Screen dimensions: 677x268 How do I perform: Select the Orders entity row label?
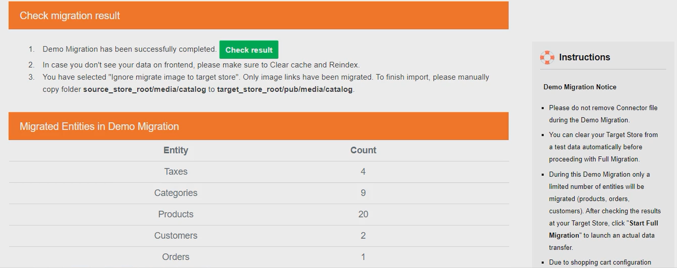(x=176, y=257)
